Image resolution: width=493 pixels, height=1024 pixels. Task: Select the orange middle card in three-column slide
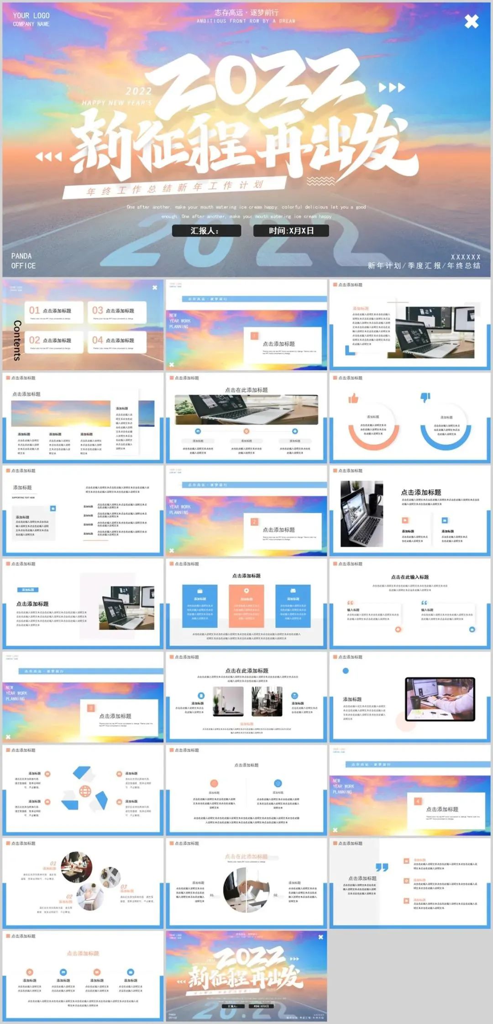[246, 606]
